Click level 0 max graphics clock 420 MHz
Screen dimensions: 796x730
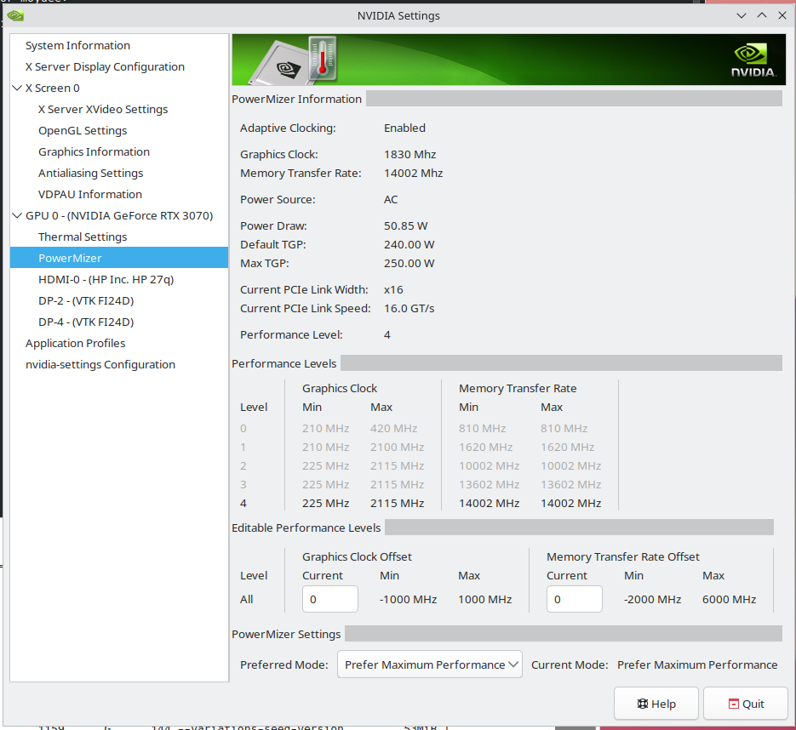pyautogui.click(x=394, y=428)
